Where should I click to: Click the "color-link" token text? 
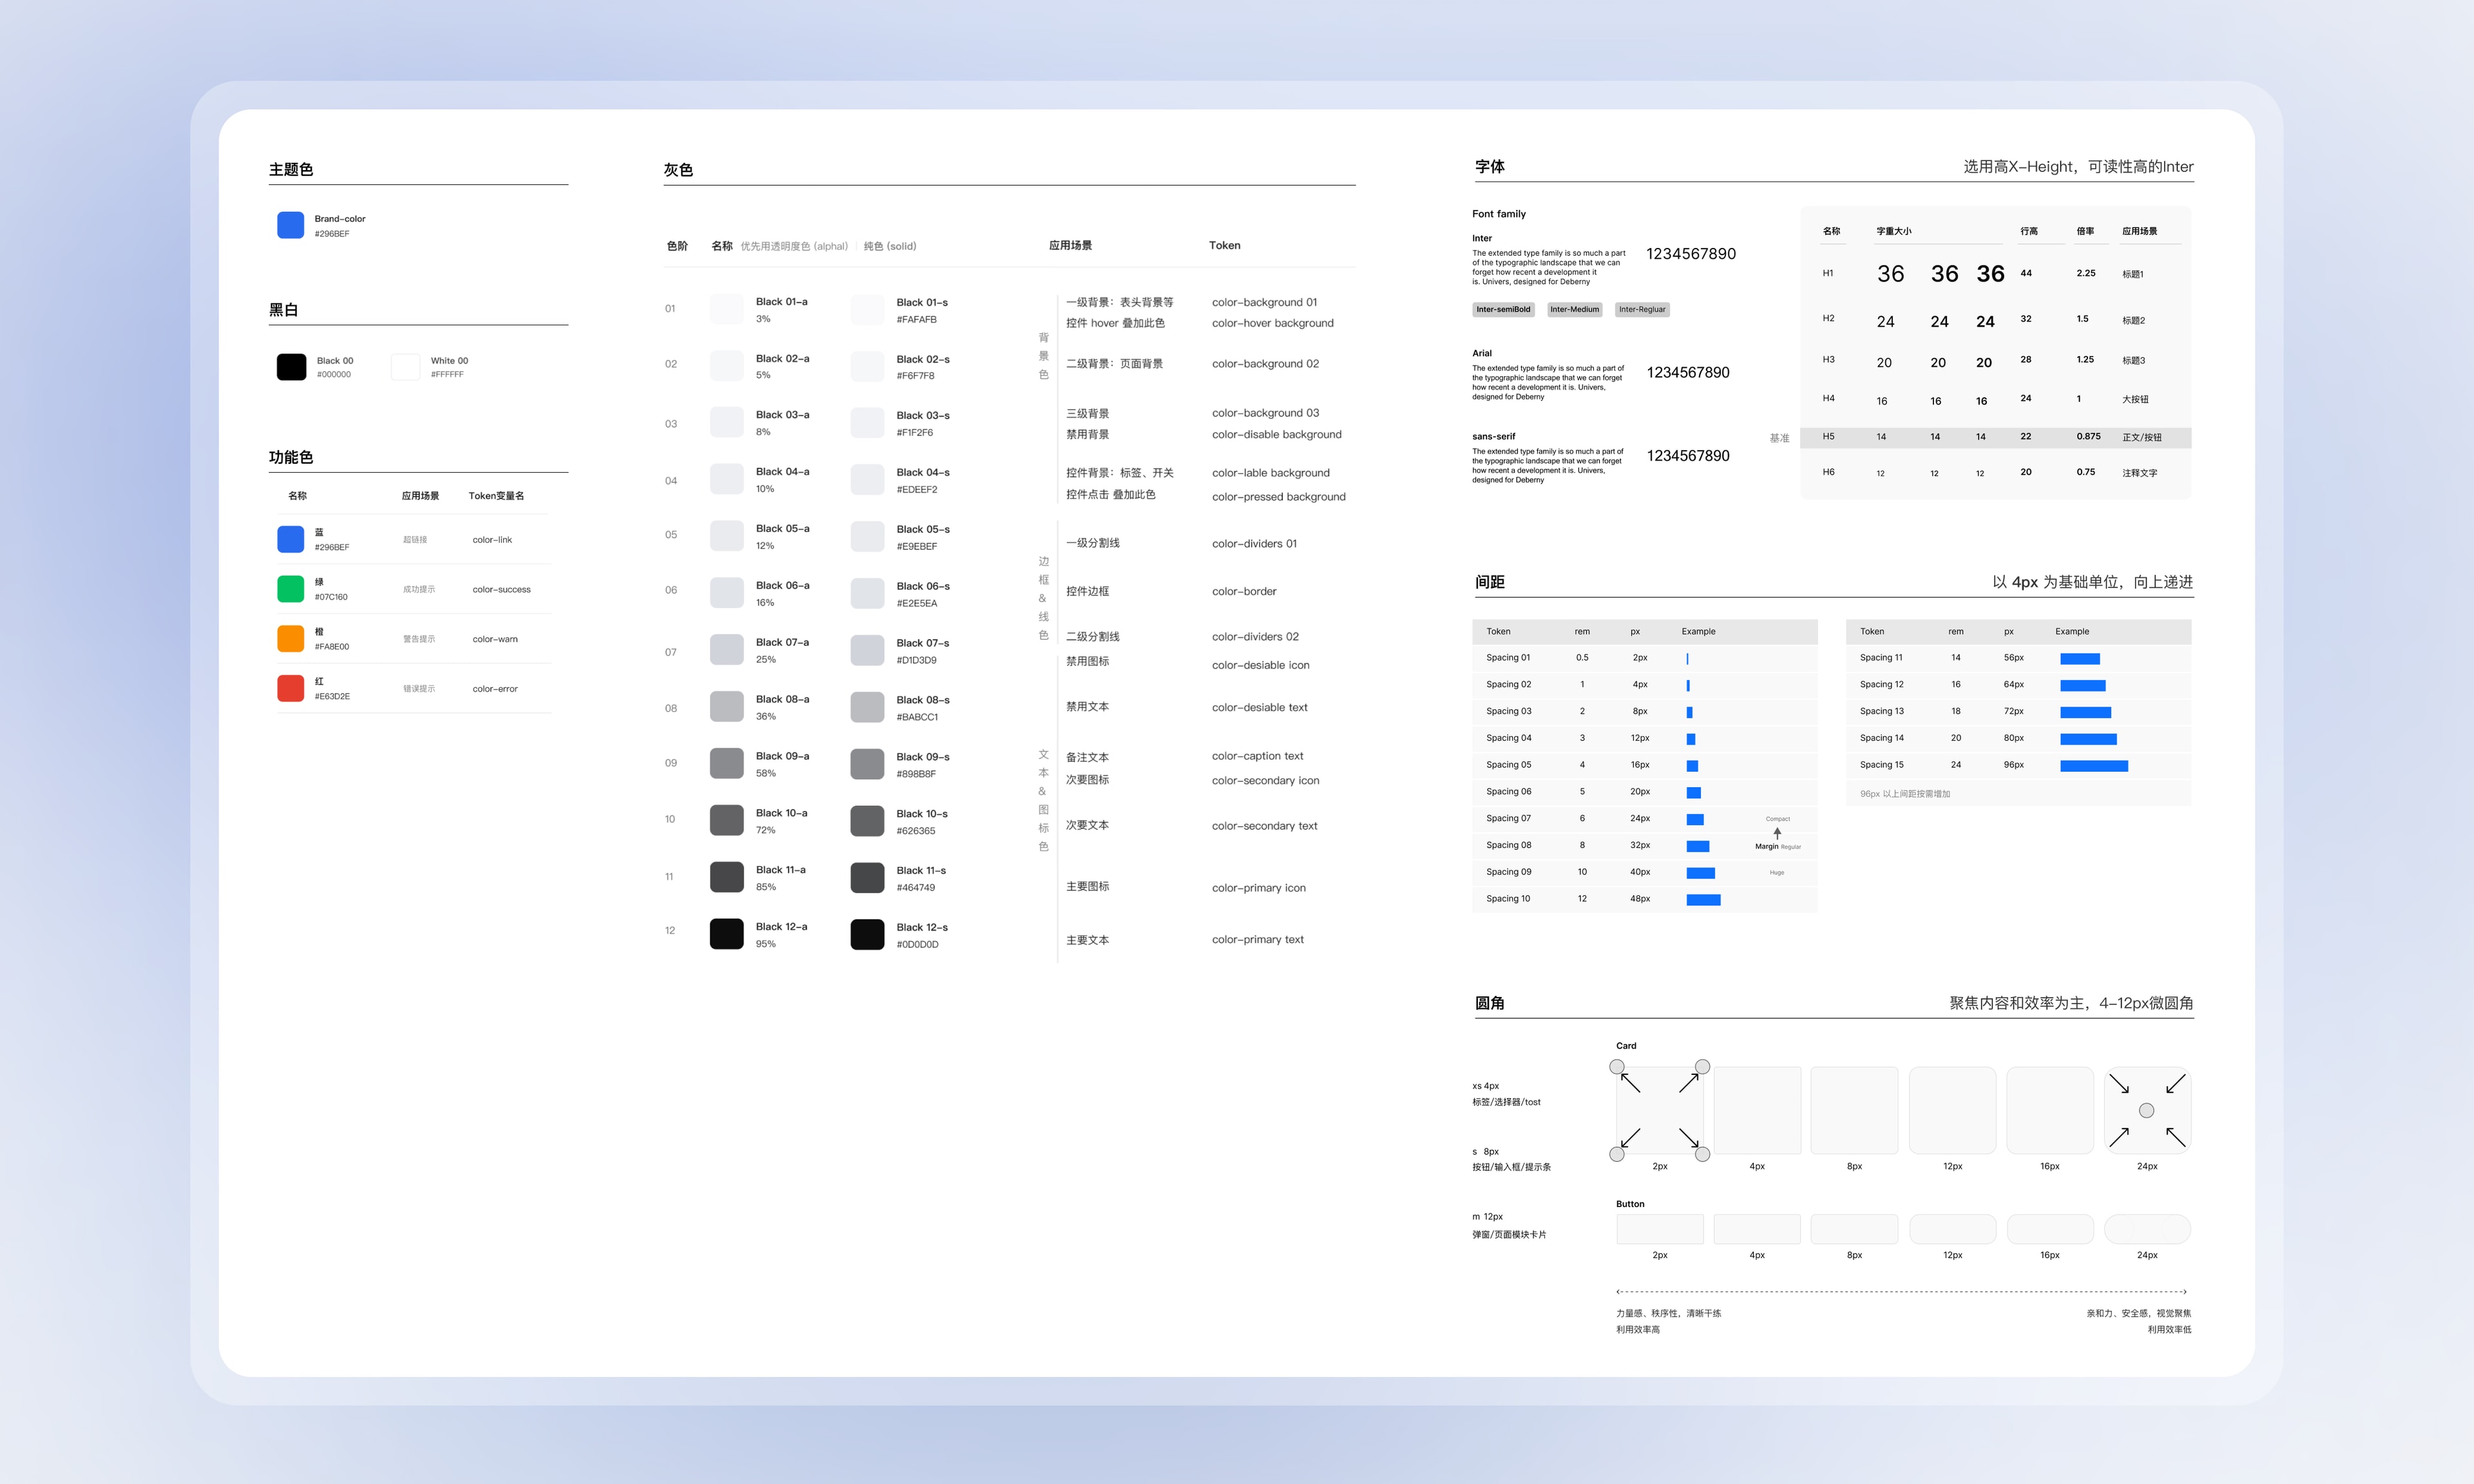(x=492, y=540)
